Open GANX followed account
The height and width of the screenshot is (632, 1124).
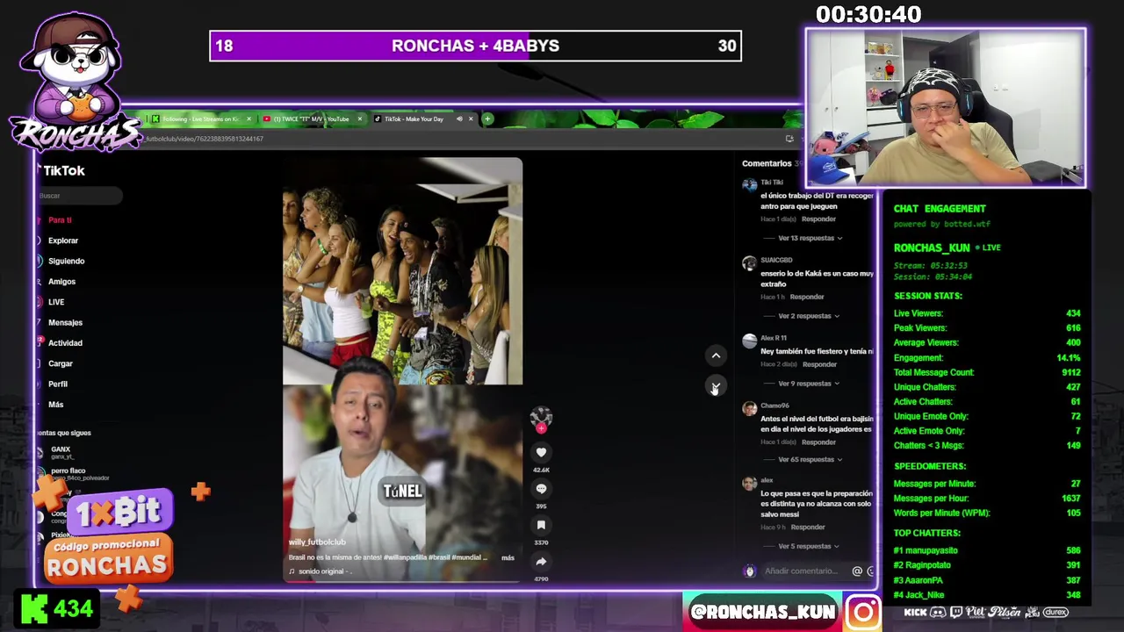pos(60,452)
